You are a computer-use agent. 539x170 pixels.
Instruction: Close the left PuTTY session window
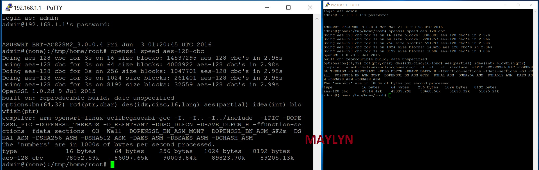pyautogui.click(x=310, y=8)
